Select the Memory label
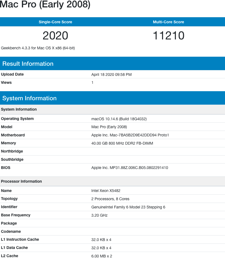The width and height of the screenshot is (225, 264). [x=8, y=143]
